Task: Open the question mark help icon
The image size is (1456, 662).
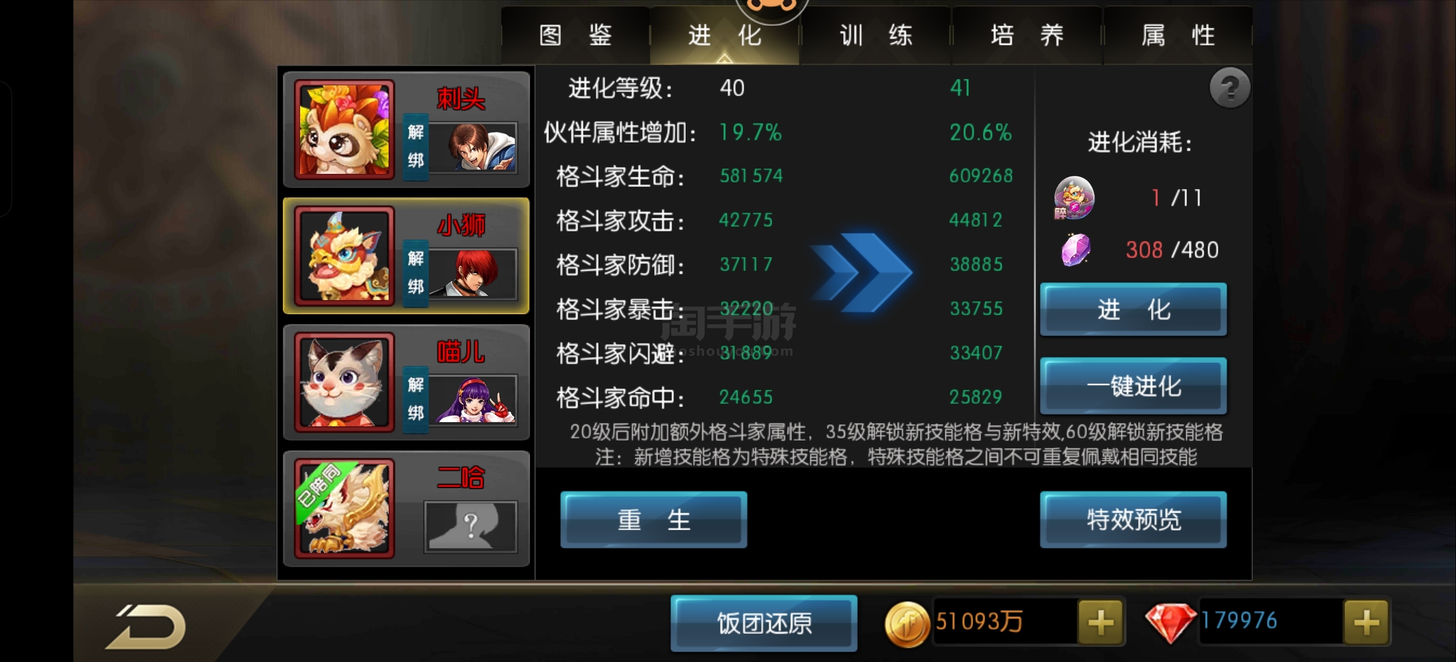Action: pyautogui.click(x=1229, y=88)
